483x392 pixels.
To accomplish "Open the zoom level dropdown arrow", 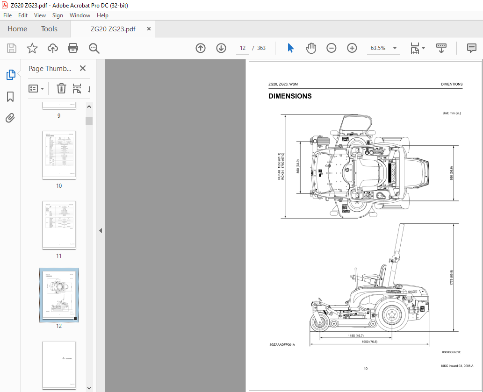I will [x=395, y=48].
